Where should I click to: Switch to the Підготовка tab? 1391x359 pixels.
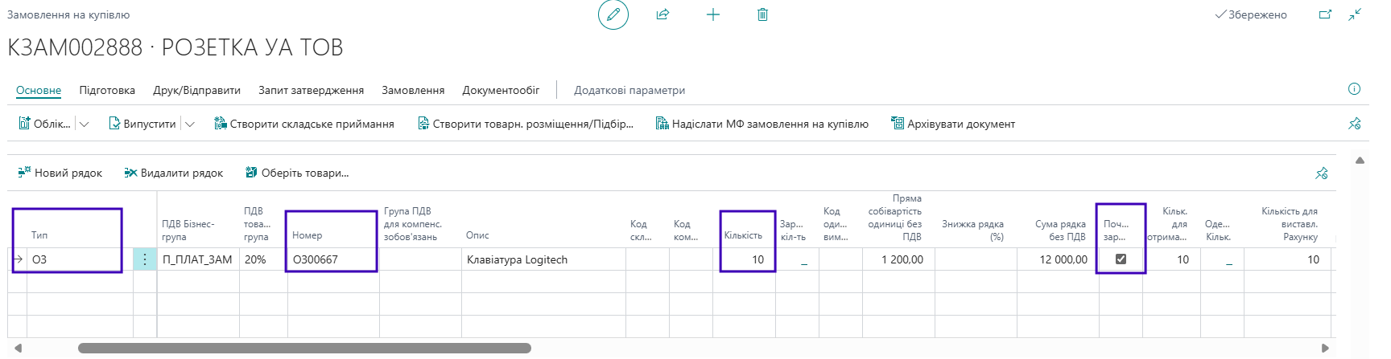click(107, 90)
